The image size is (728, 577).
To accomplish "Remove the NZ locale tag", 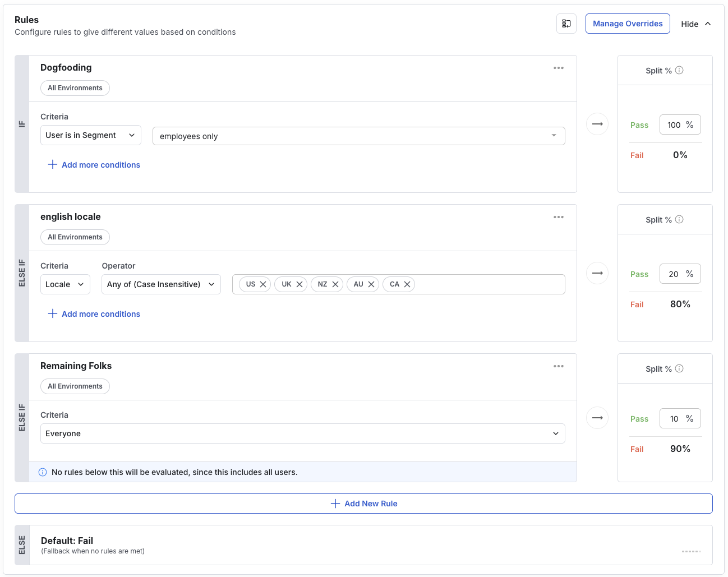I will (x=335, y=284).
